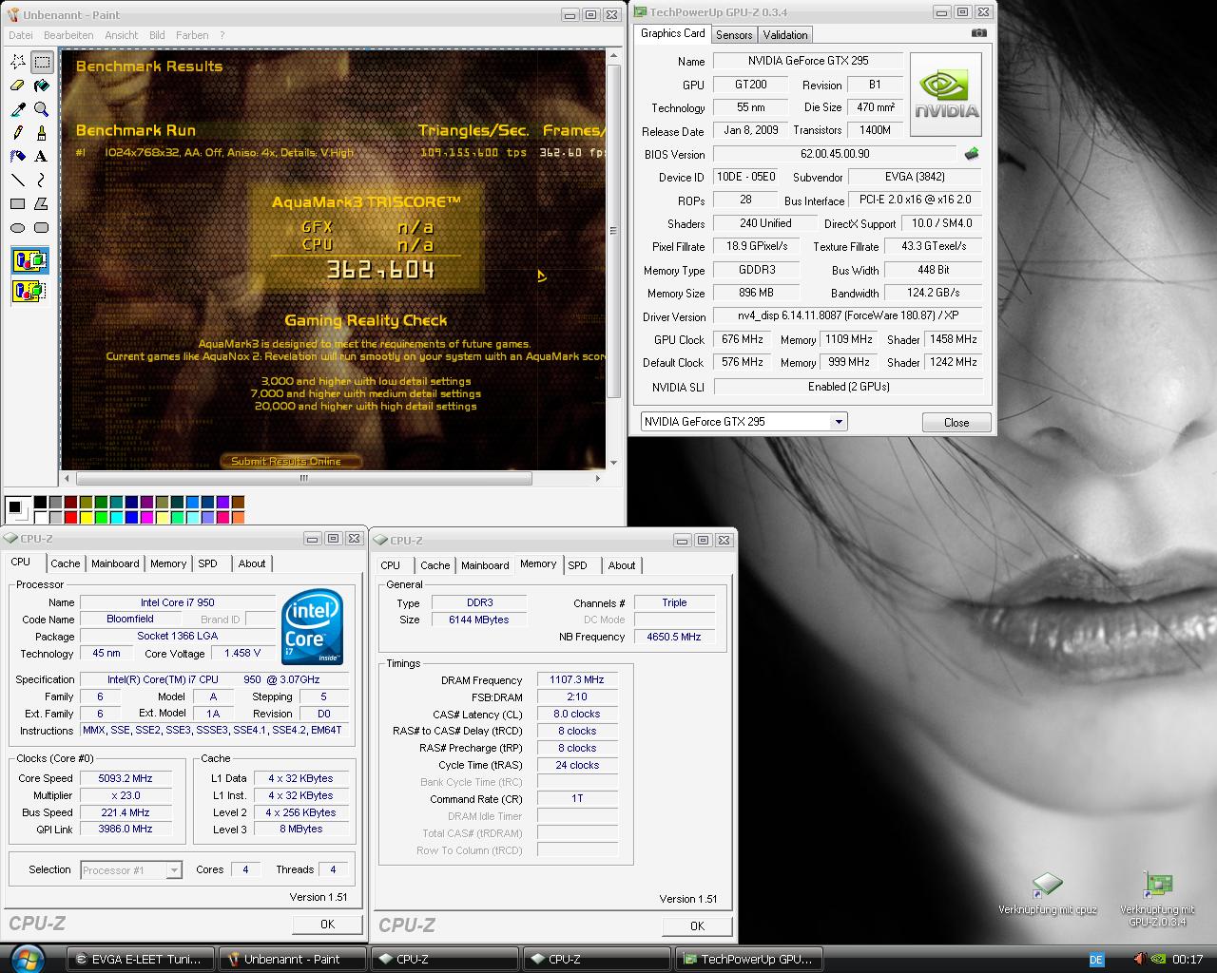This screenshot has height=973, width=1217.
Task: Enable transparent selection mode in Paint toolbox
Action: [x=29, y=290]
